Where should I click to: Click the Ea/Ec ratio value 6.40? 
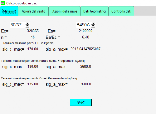click(x=86, y=37)
